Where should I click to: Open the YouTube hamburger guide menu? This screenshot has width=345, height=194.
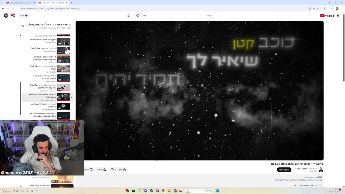coord(338,16)
